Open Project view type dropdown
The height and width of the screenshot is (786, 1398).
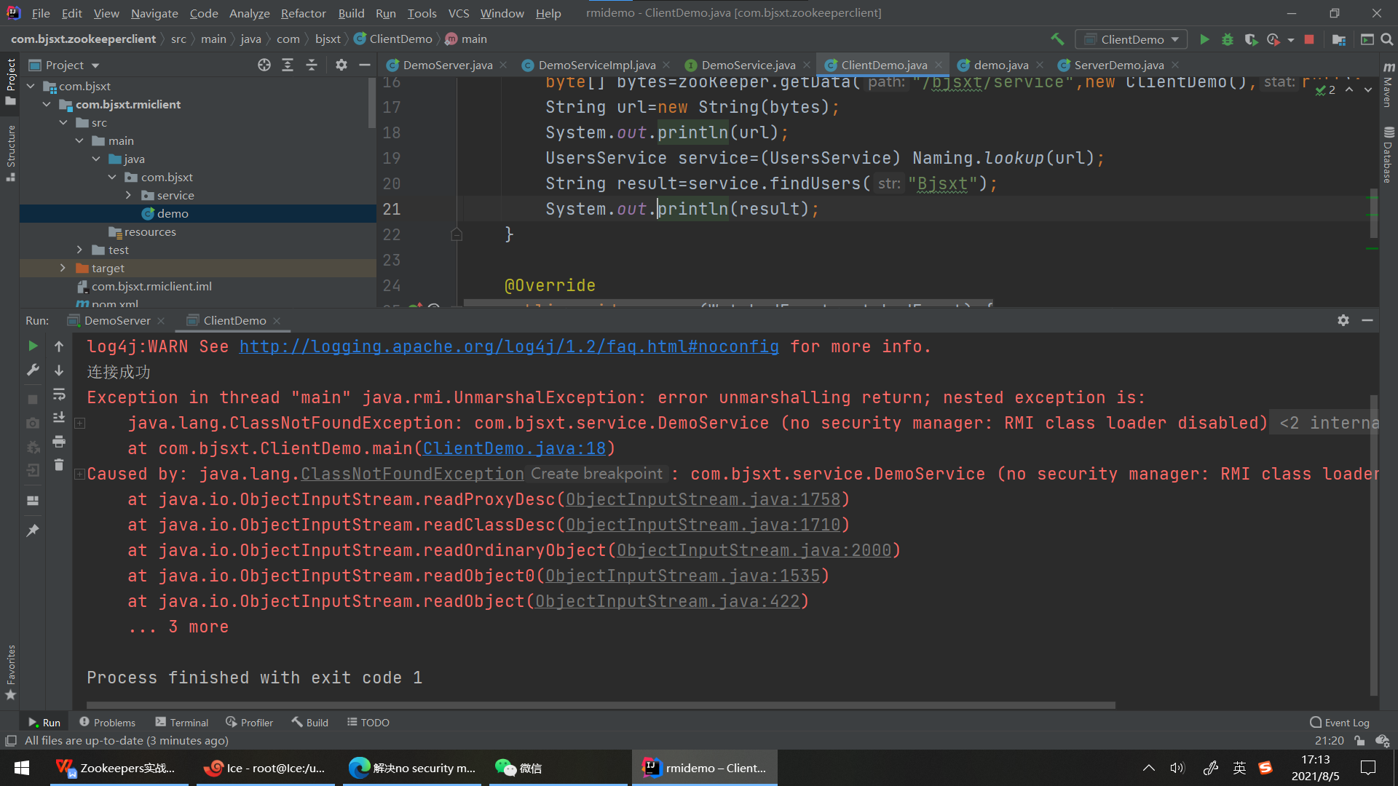95,65
